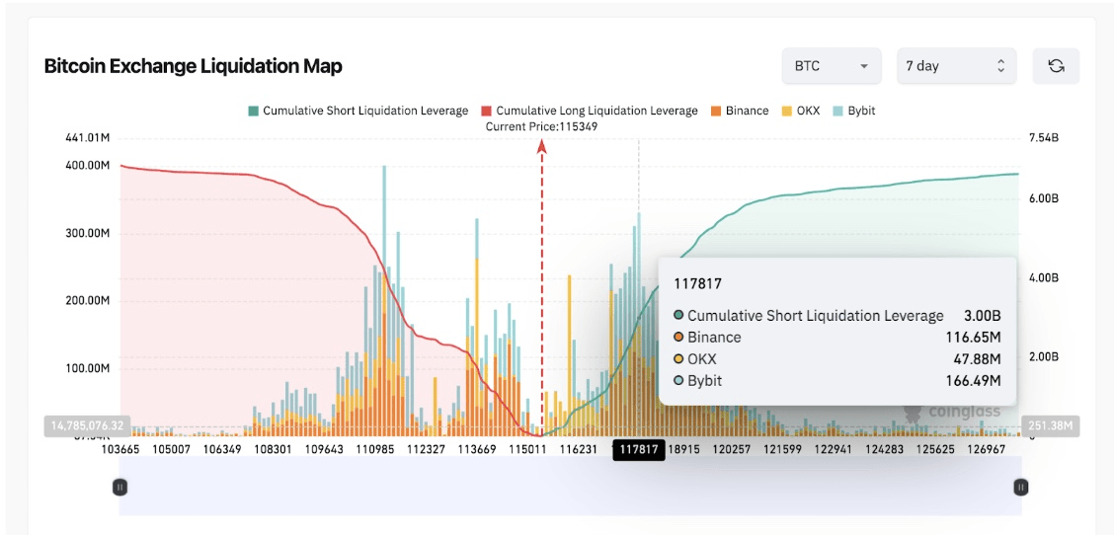Click the 7 day stepper arrows
Screen dimensions: 1114x535
tap(1001, 66)
